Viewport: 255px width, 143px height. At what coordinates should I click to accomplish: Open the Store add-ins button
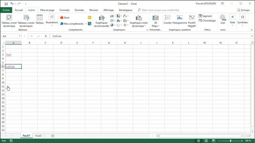click(x=65, y=17)
